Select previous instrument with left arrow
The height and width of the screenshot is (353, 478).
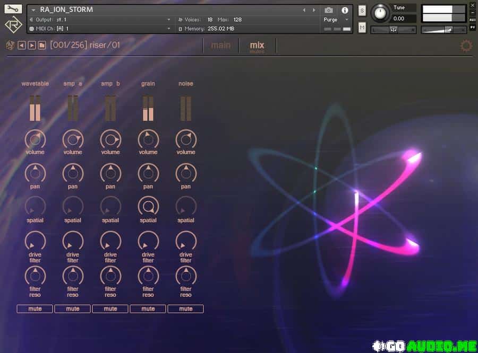click(304, 10)
